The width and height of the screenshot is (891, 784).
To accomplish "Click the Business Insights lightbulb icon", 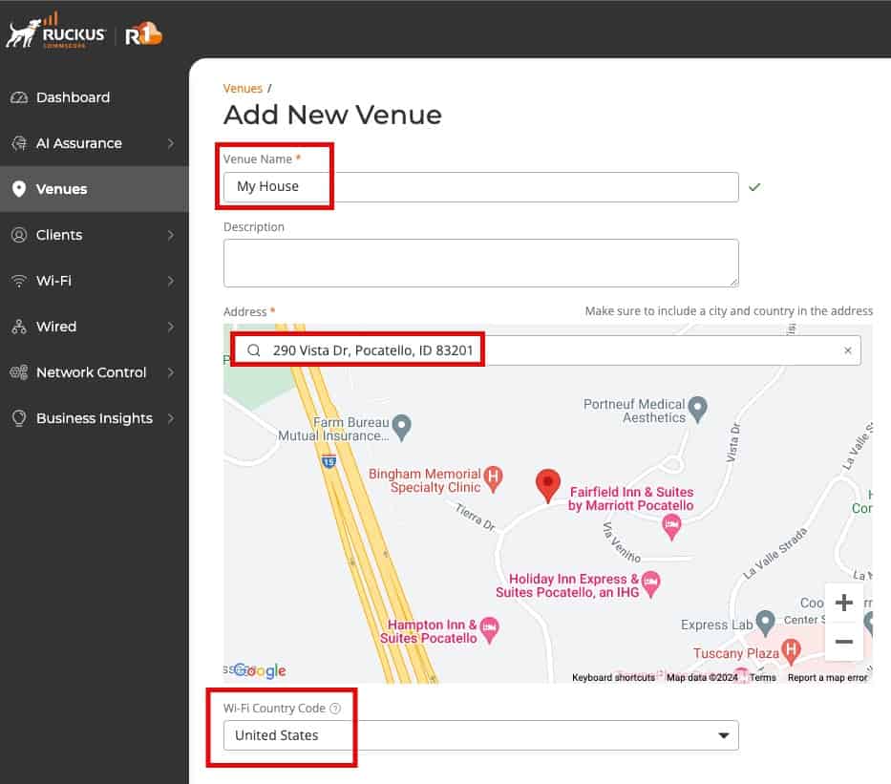I will pyautogui.click(x=19, y=418).
